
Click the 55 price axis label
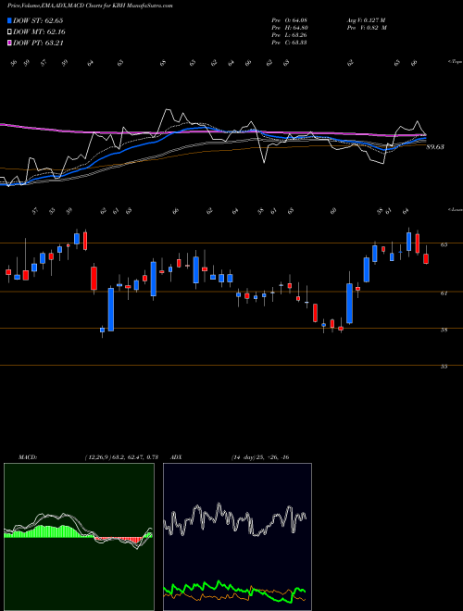444,367
